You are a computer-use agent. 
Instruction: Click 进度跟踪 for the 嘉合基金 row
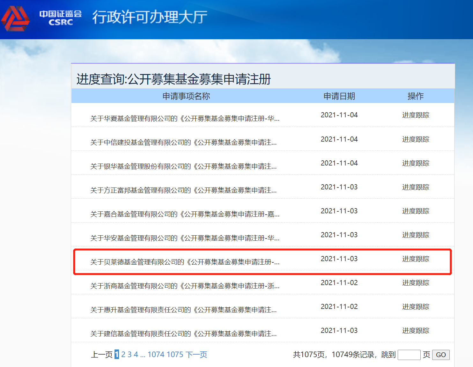pos(416,211)
